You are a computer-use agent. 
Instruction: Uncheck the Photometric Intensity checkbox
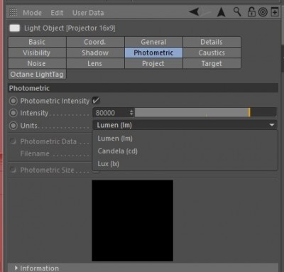[x=96, y=101]
